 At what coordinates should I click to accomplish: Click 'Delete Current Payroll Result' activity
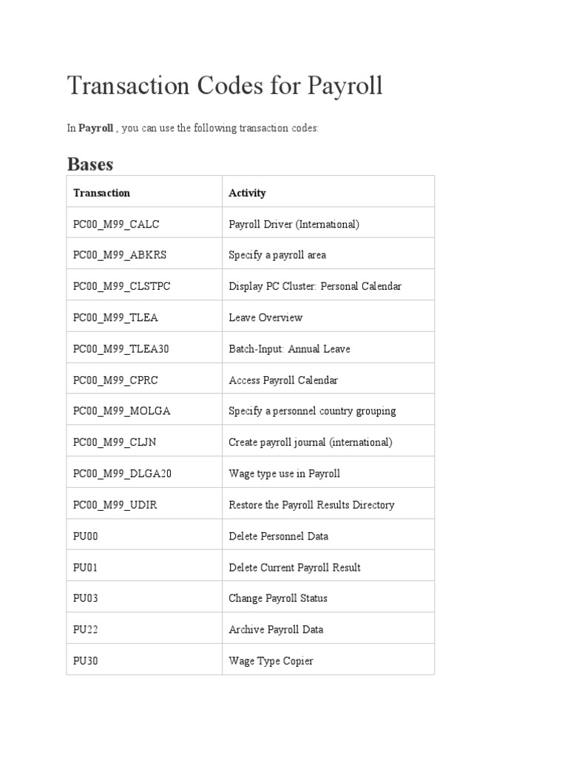coord(294,568)
